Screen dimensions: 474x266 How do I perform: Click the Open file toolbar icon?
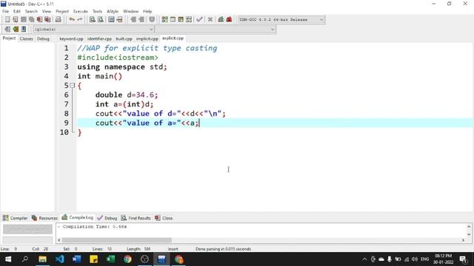click(x=15, y=20)
